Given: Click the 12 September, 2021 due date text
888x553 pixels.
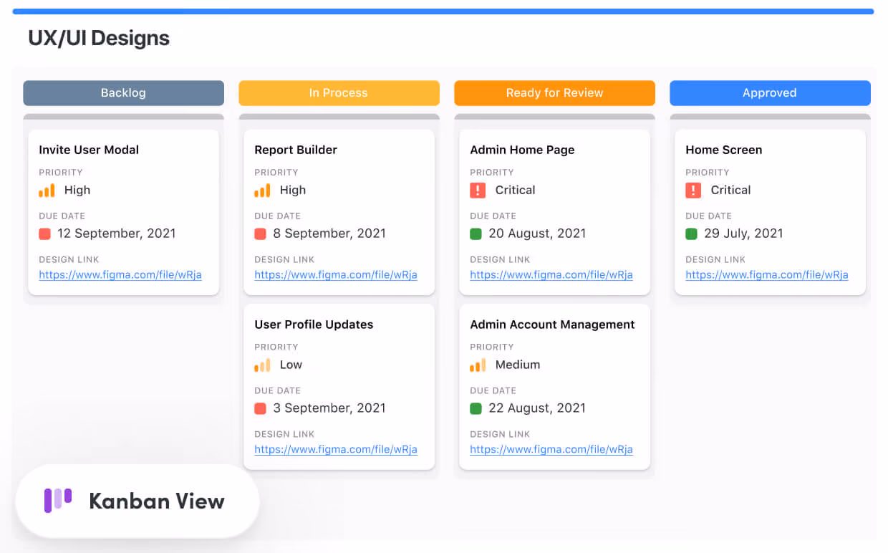Looking at the screenshot, I should click(117, 234).
